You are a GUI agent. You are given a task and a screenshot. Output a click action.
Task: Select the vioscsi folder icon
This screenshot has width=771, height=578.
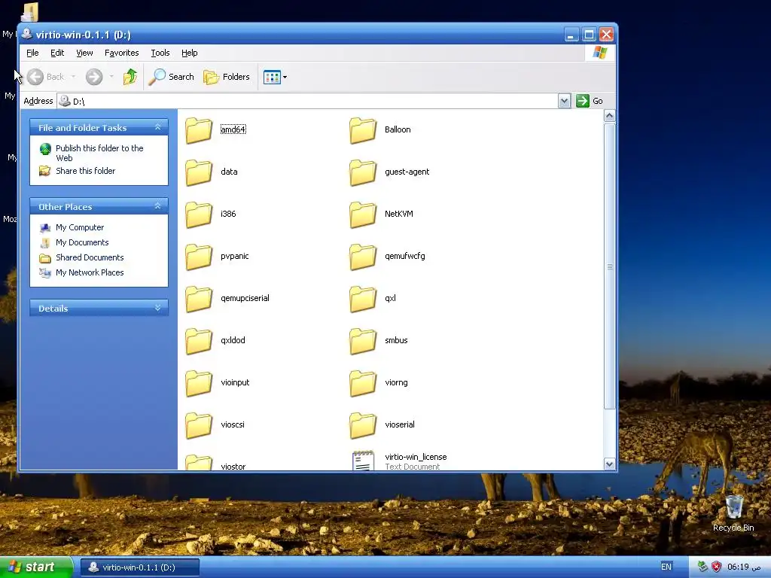(x=199, y=426)
